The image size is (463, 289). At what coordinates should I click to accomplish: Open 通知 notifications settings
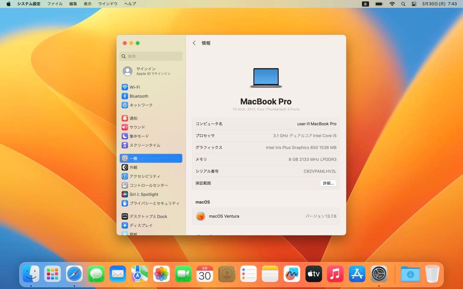click(151, 118)
